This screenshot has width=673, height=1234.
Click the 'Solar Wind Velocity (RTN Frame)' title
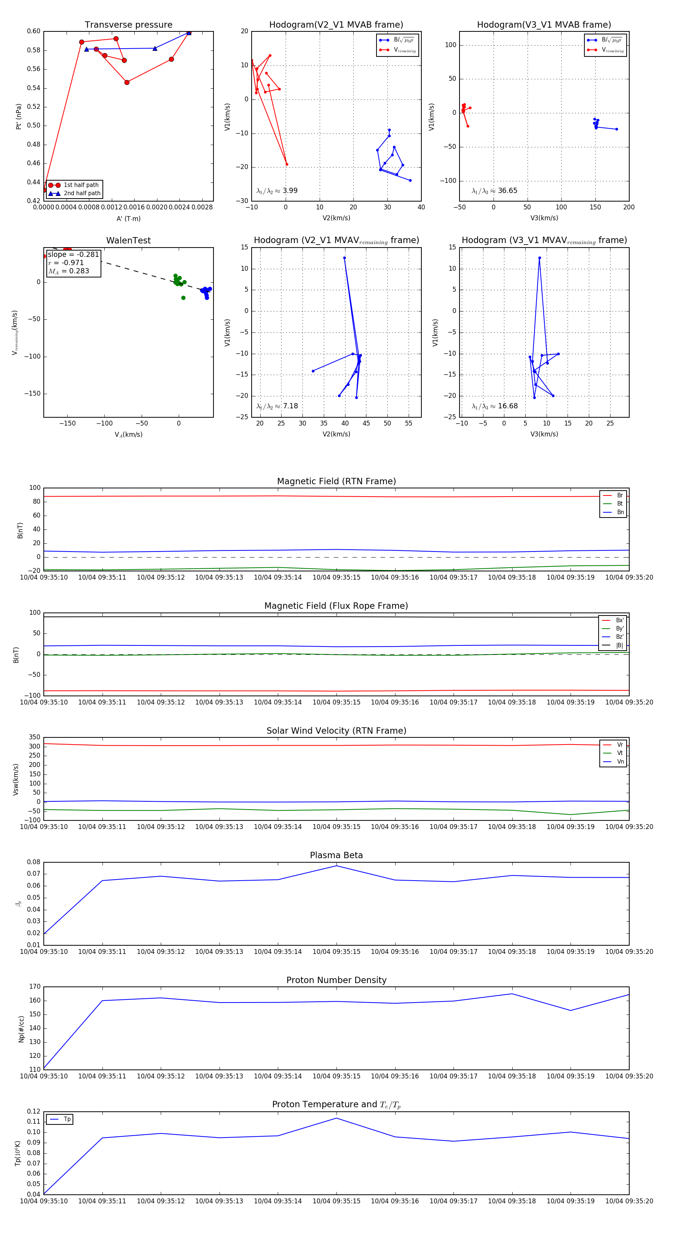(x=336, y=731)
